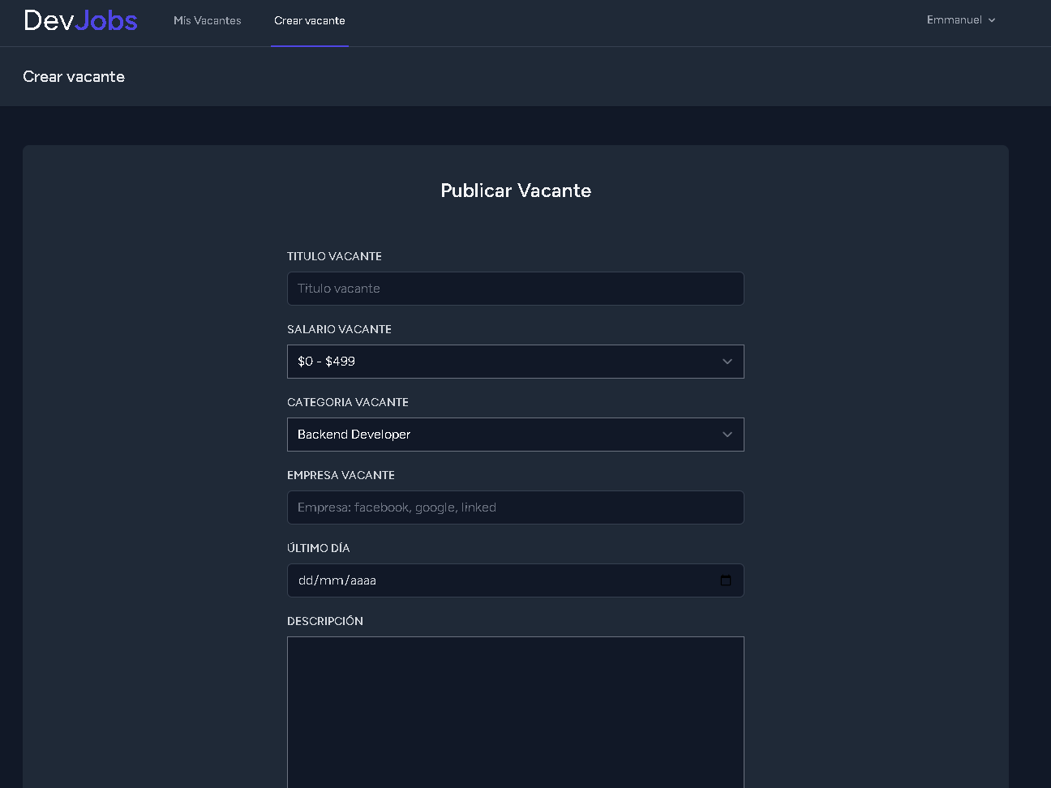Screen dimensions: 1051x788
Task: Click the Crear vacante breadcrumb heading
Action: [x=74, y=76]
